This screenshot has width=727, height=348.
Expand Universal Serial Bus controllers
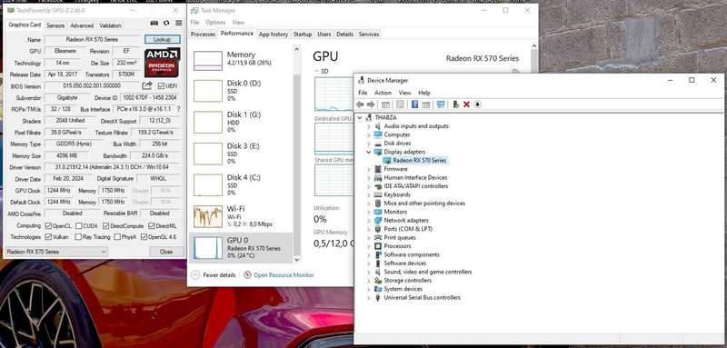coord(369,297)
